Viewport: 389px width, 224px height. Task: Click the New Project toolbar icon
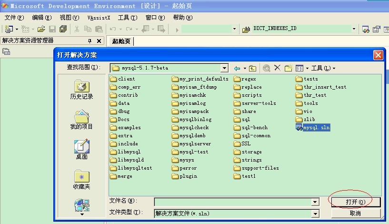coord(9,29)
